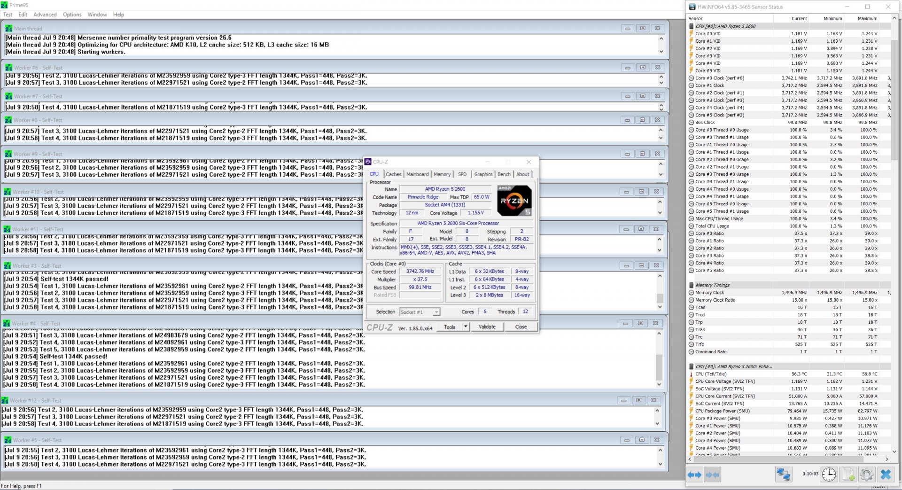The height and width of the screenshot is (490, 902).
Task: Switch to the About tab in CPU-Z
Action: point(523,174)
